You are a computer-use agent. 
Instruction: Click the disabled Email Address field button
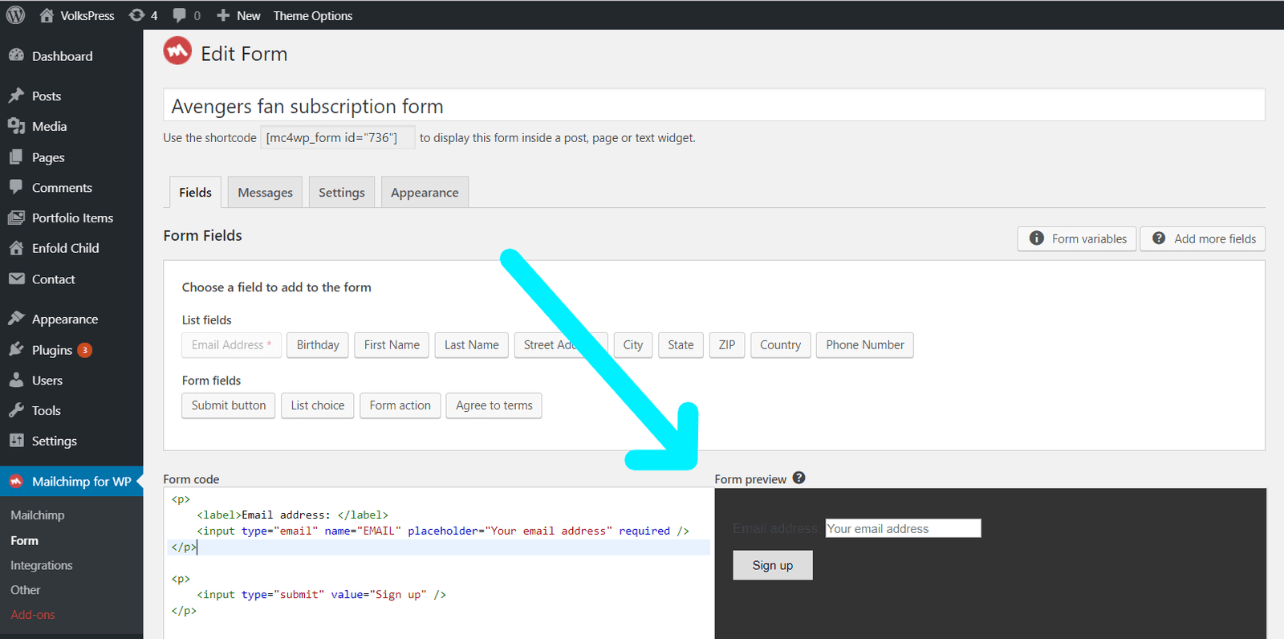231,345
